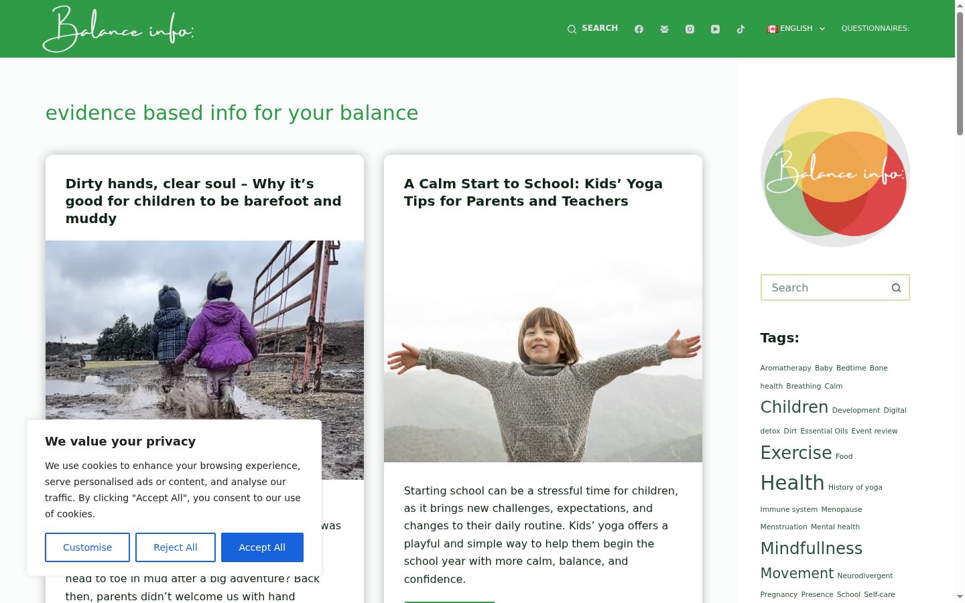Open the Development tag
This screenshot has height=603, width=965.
point(856,410)
